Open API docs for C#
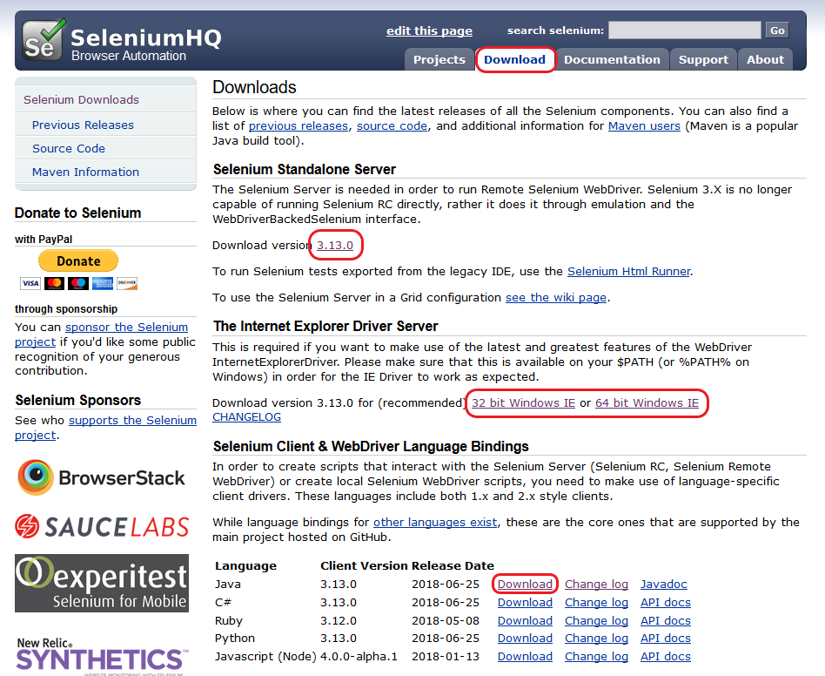The image size is (825, 676). pyautogui.click(x=666, y=603)
